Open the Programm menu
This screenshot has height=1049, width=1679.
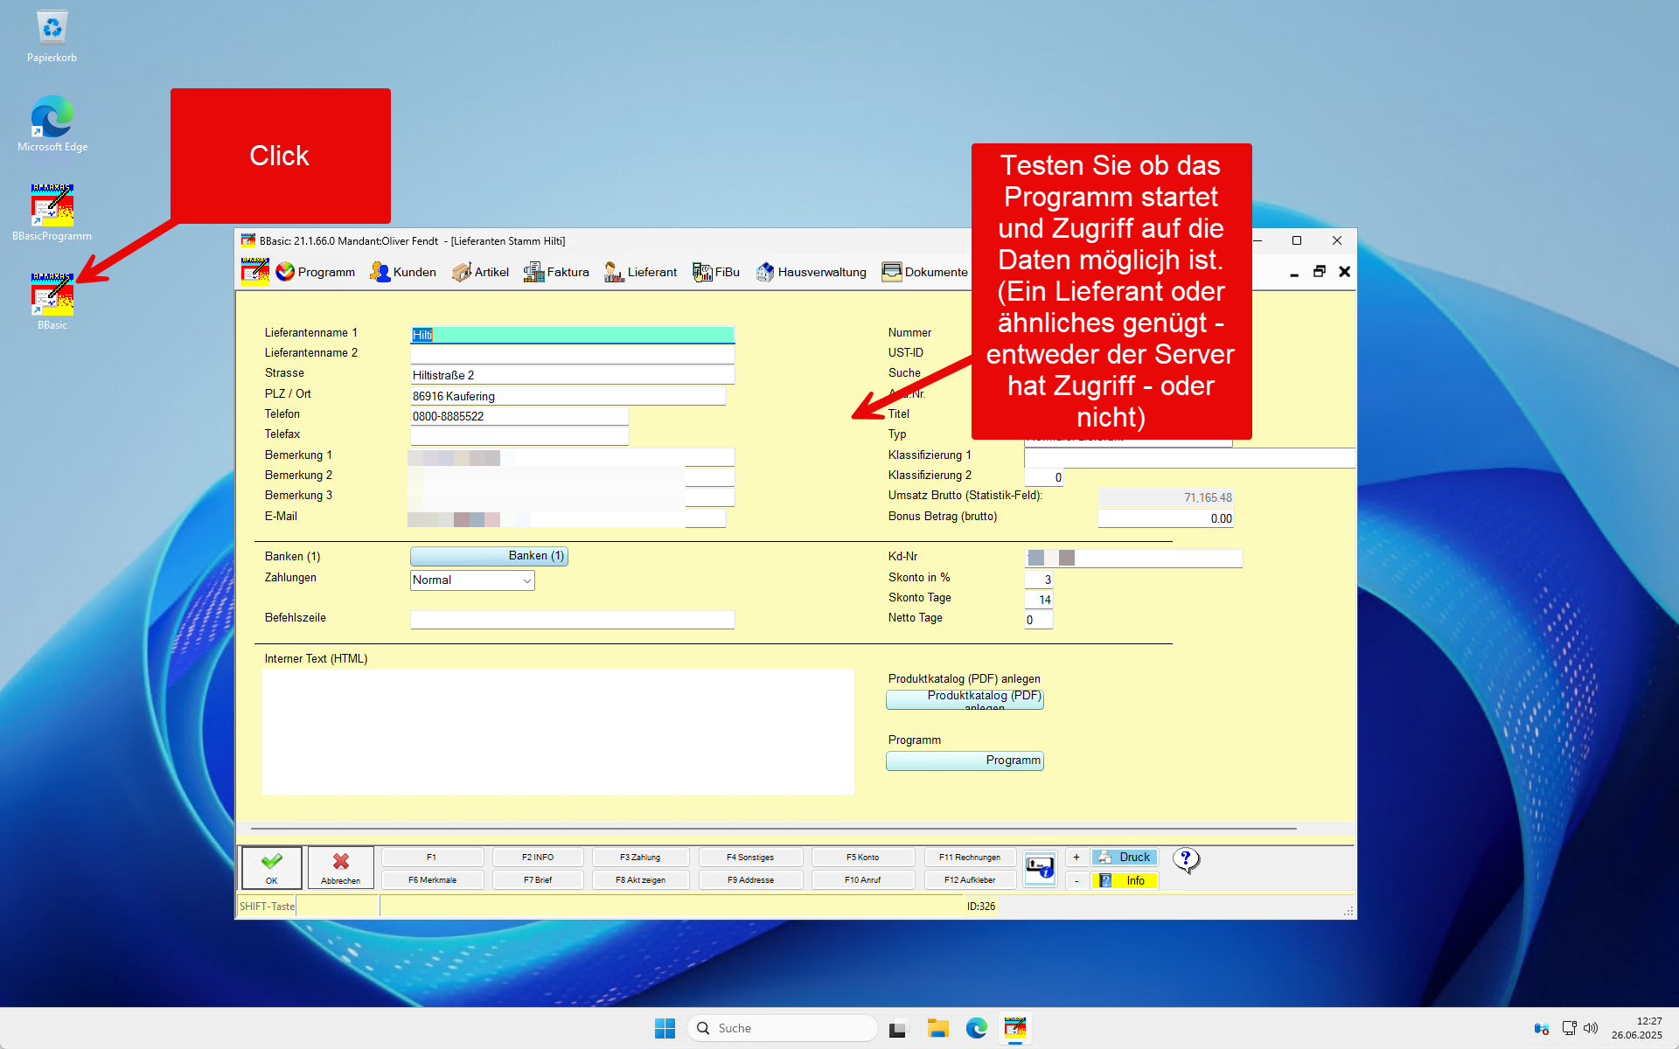click(x=316, y=272)
